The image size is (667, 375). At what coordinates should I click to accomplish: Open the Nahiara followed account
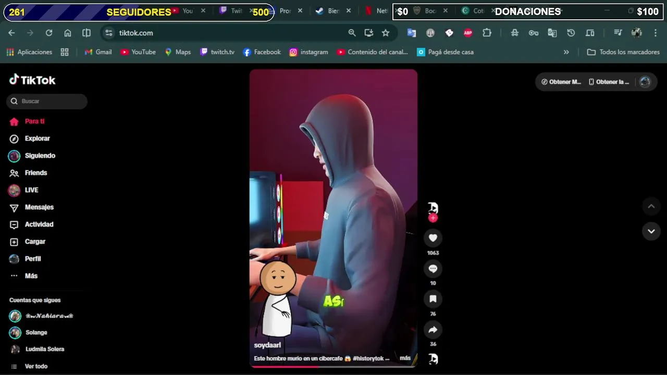[x=41, y=316]
